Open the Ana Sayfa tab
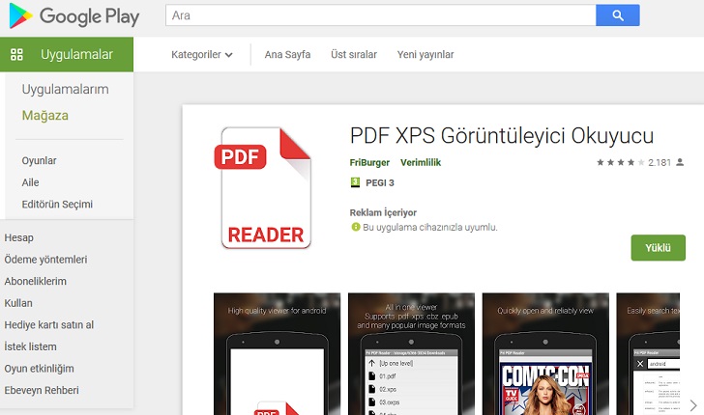 [287, 55]
